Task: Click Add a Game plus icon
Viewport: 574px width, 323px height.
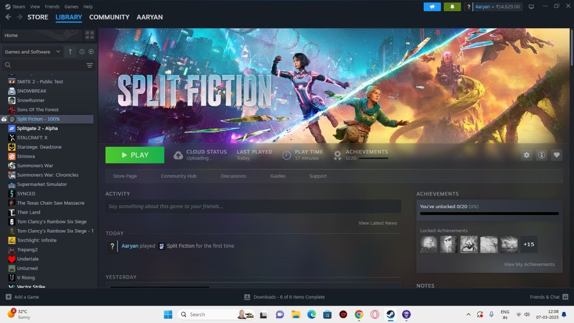Action: (x=9, y=297)
